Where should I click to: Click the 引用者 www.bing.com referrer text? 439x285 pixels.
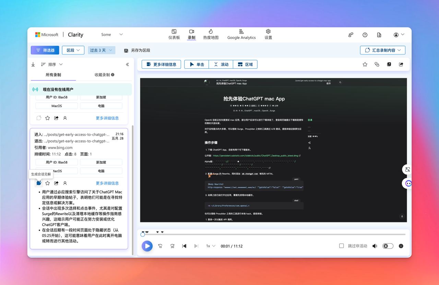[54, 147]
